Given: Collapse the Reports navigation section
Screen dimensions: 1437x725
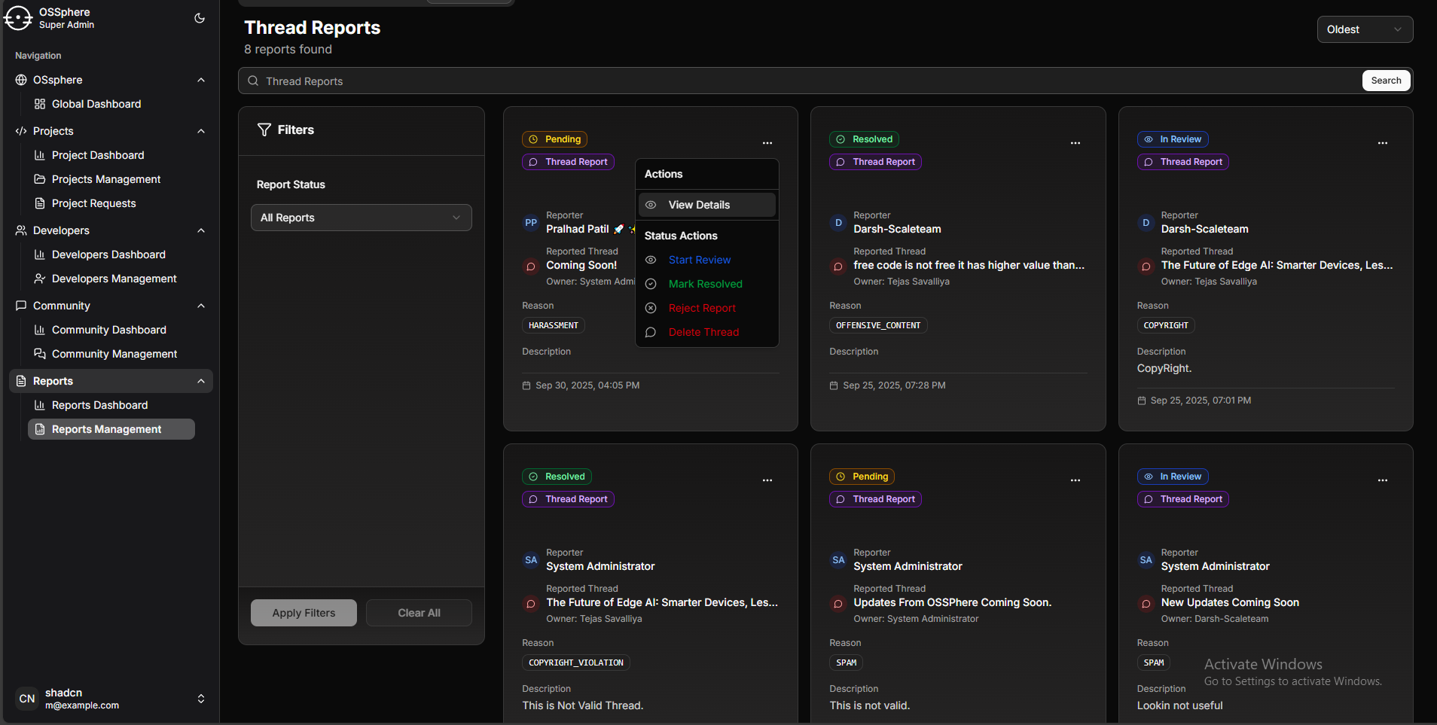Looking at the screenshot, I should (x=201, y=381).
